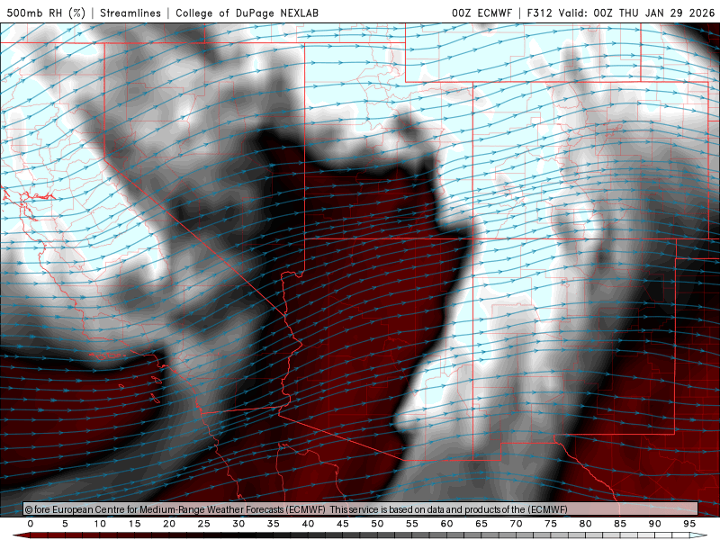Click the "500mb RH (%)" title text
720x540 pixels.
[46, 13]
